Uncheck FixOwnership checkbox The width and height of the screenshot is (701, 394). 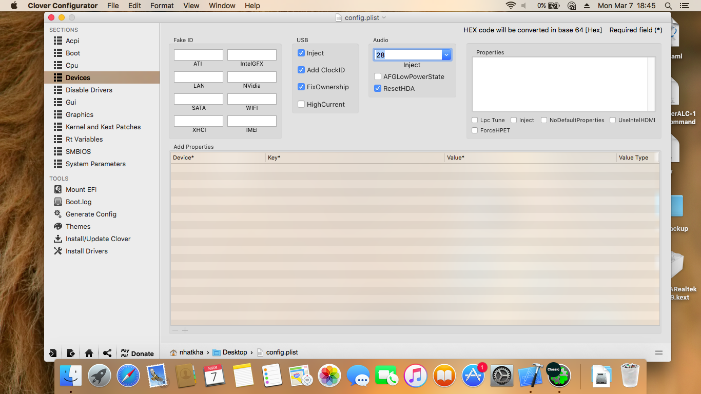point(301,87)
